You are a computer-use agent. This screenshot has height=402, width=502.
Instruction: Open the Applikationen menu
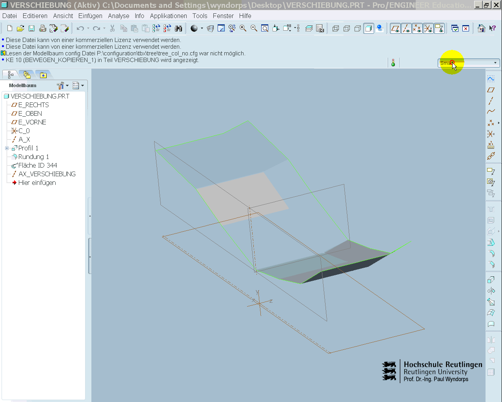pyautogui.click(x=168, y=16)
